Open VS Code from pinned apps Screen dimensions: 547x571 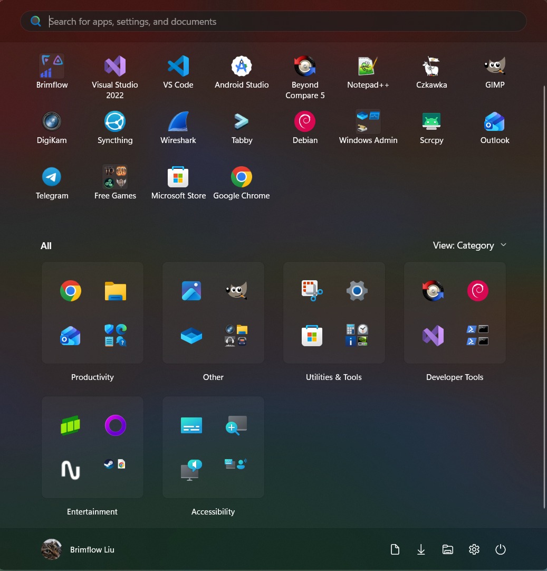pyautogui.click(x=178, y=72)
